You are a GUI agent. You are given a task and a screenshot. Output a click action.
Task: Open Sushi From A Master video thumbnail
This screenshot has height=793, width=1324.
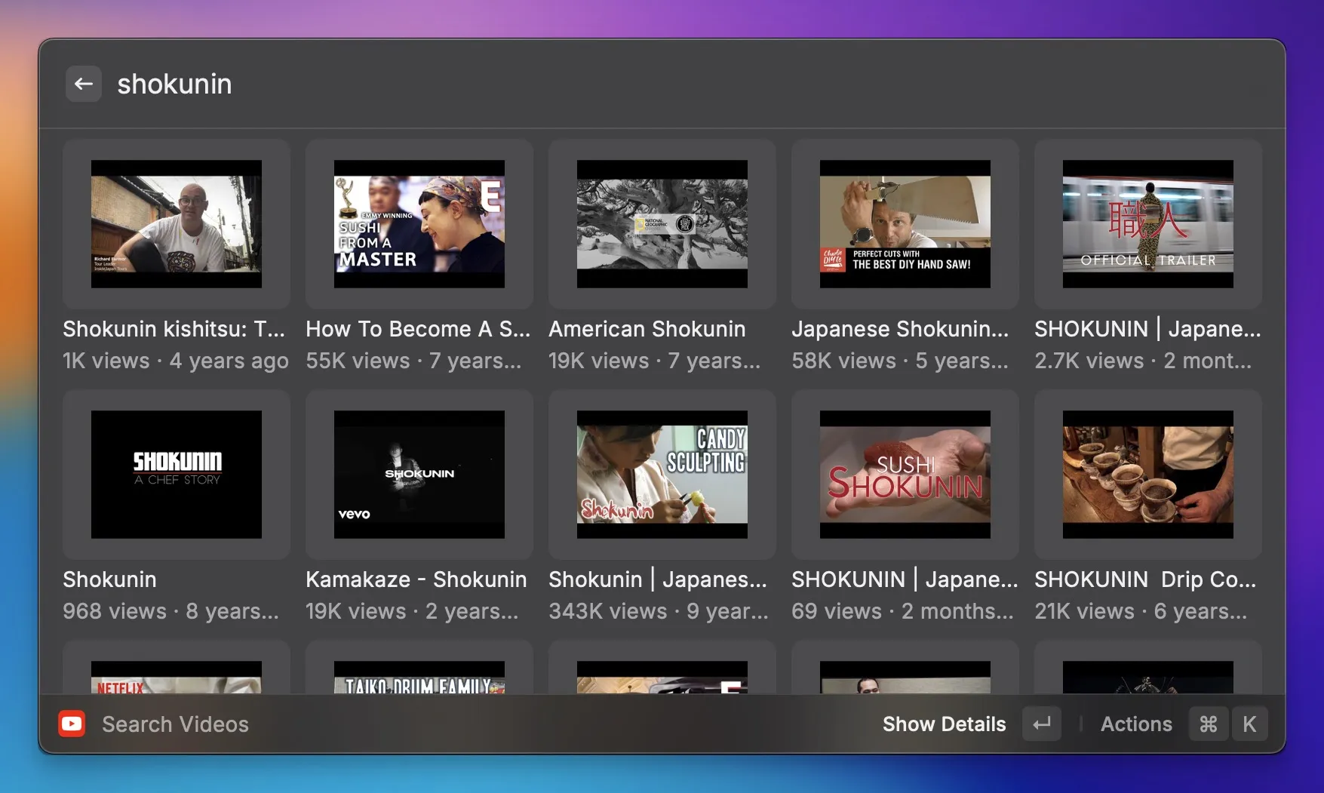coord(419,224)
